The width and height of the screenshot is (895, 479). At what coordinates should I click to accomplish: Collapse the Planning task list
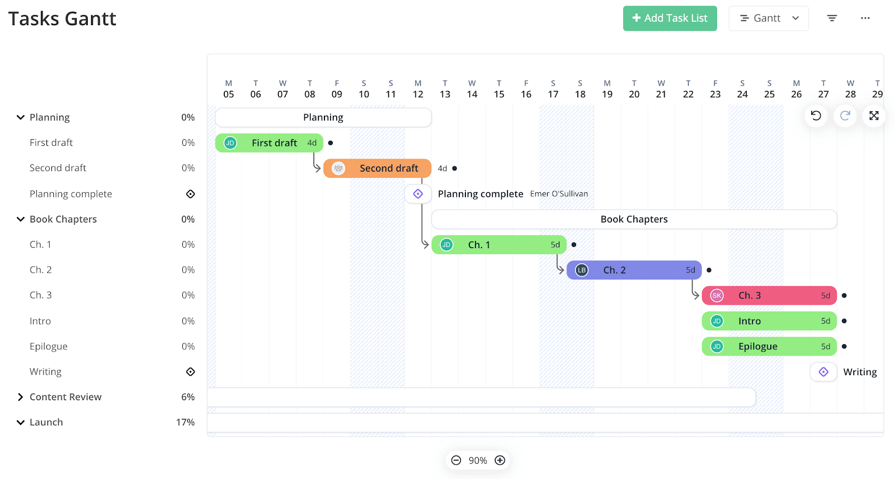click(x=21, y=117)
